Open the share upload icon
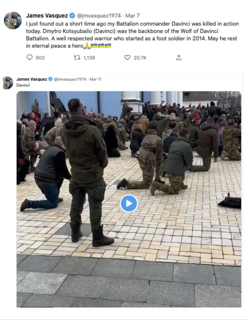The height and width of the screenshot is (320, 249). 179,58
